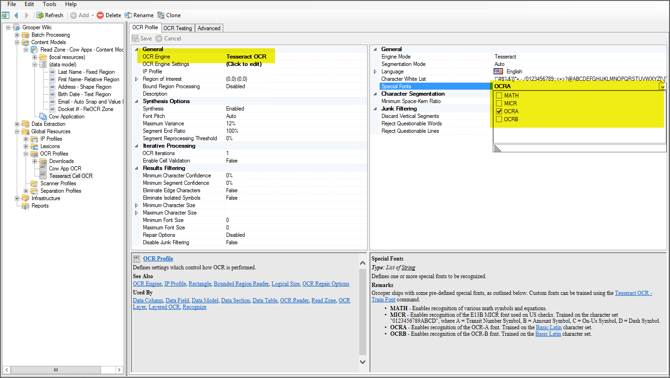670x378 pixels.
Task: Click the Character White List value field
Action: (x=579, y=79)
